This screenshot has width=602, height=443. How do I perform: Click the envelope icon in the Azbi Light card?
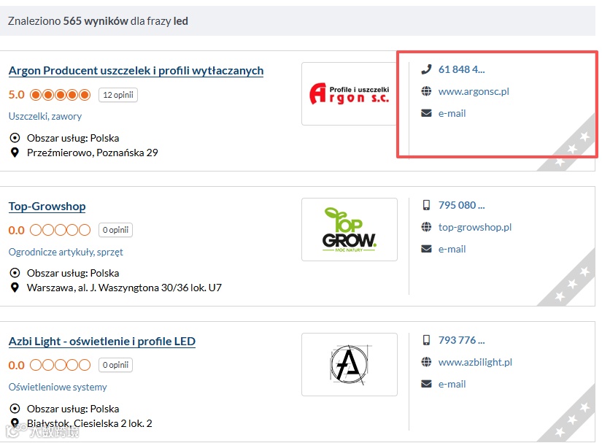coord(426,384)
